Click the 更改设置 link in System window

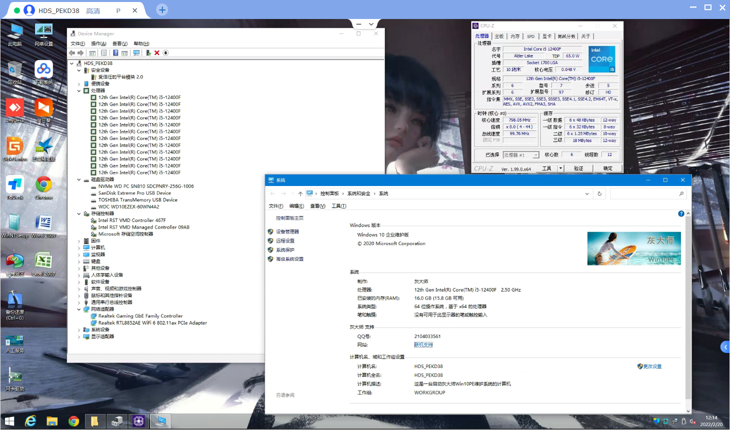pyautogui.click(x=652, y=366)
